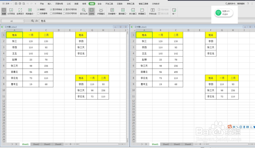Uncheck the 显示行号列标 checkbox
The width and height of the screenshot is (255, 148).
(x=64, y=10)
